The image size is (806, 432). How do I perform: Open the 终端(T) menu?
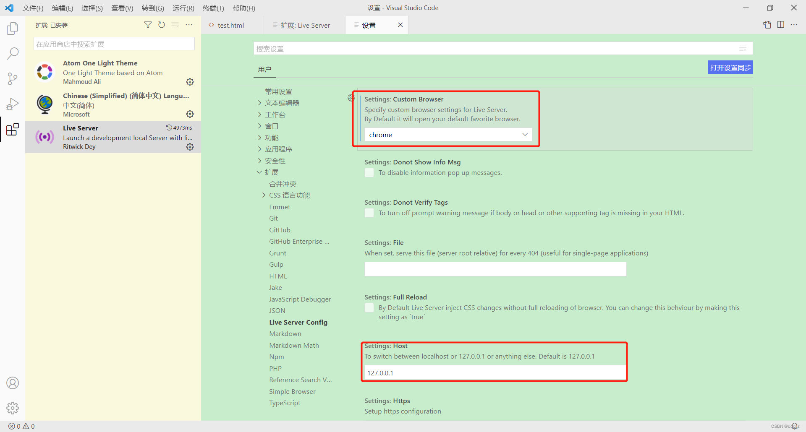[x=213, y=8]
